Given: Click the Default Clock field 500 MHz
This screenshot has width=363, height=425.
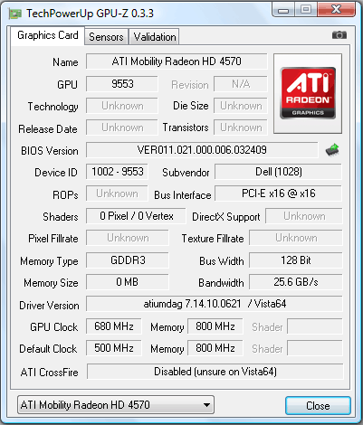Looking at the screenshot, I should coord(114,348).
